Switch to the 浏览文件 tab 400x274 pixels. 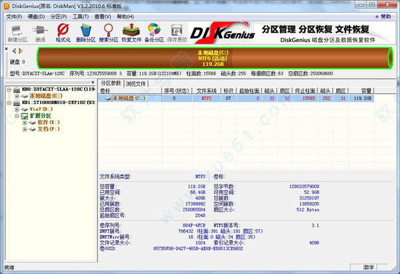(x=136, y=84)
